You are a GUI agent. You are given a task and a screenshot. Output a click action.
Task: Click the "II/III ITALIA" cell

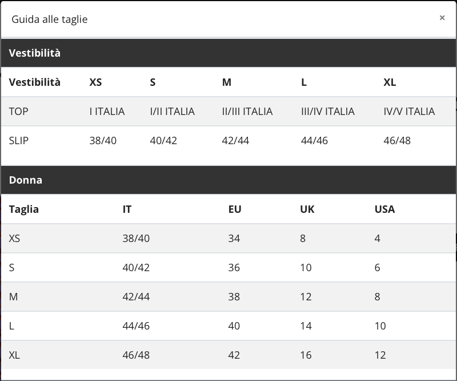pos(247,112)
